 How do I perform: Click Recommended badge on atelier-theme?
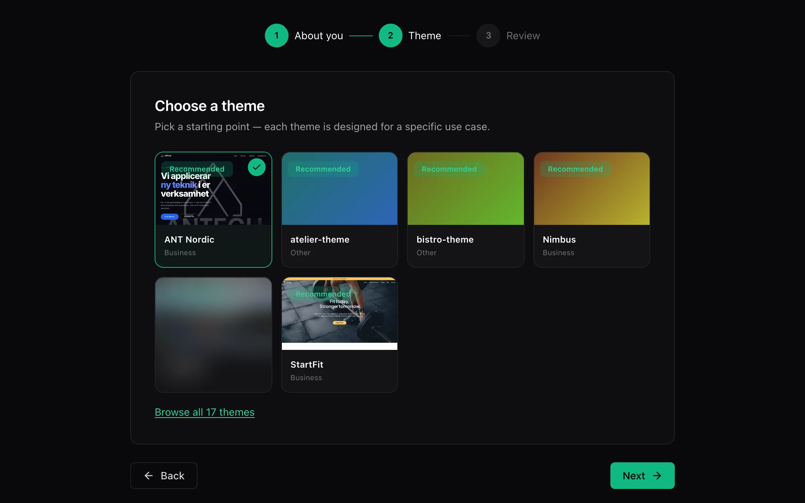(x=323, y=169)
